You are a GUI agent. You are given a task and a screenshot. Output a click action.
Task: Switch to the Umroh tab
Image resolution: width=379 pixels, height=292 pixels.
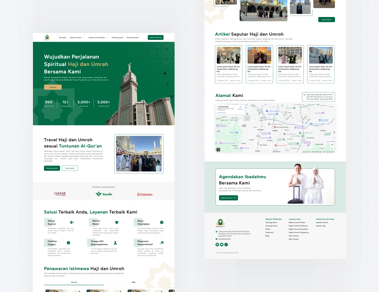(74, 282)
